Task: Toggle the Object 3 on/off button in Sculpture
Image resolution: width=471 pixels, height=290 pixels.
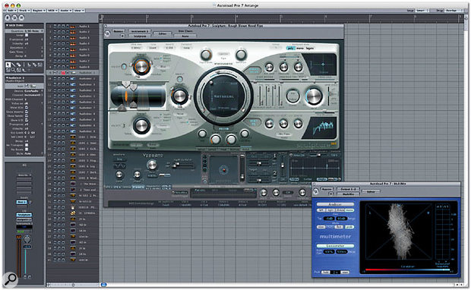Action: click(124, 125)
